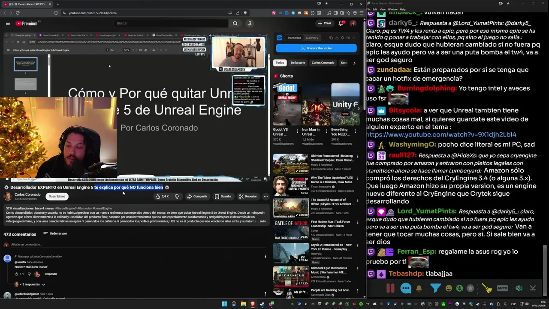Click the Recortar clip button
The width and height of the screenshot is (549, 309).
pos(248,197)
